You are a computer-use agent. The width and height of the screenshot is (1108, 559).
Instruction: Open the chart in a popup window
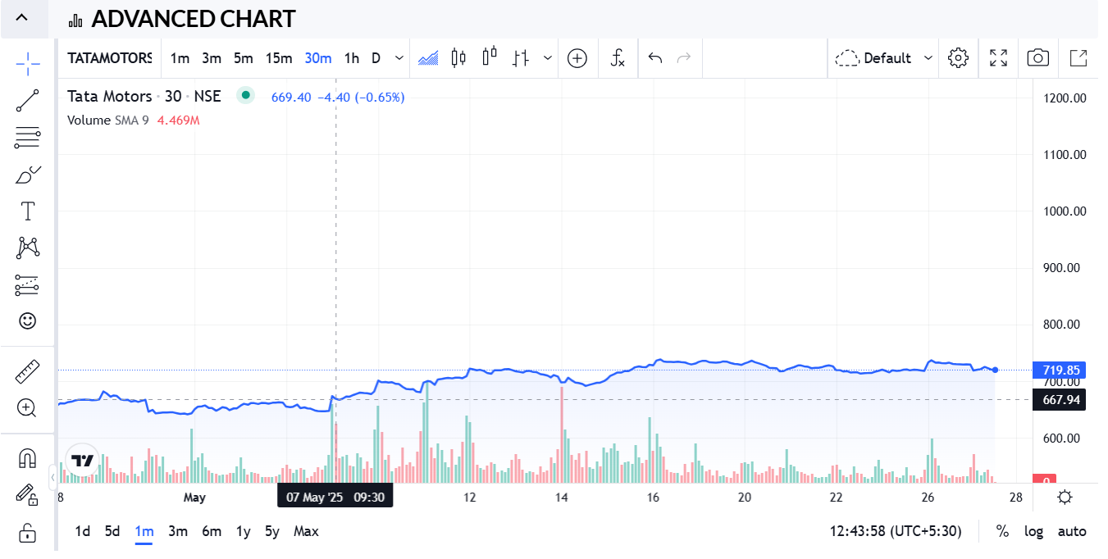(x=1078, y=58)
